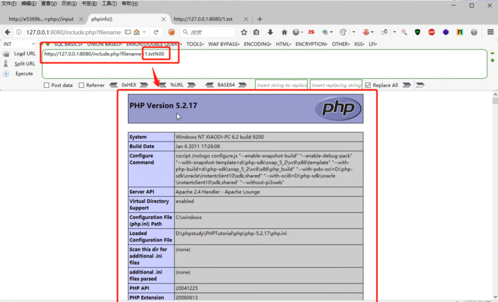Expand the XSS dropdown
The height and width of the screenshot is (302, 498).
pyautogui.click(x=359, y=44)
